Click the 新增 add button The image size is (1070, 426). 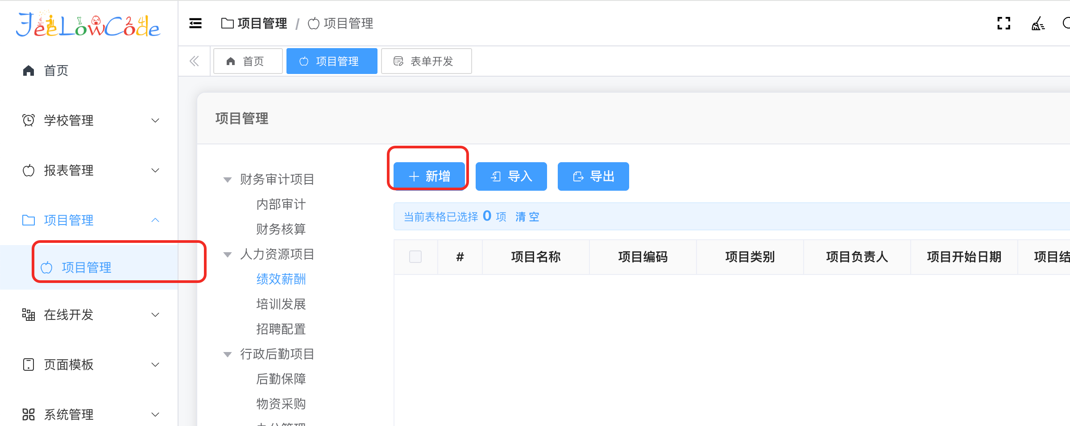429,176
